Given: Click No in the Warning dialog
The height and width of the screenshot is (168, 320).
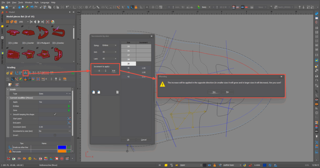Looking at the screenshot, I should pos(227,92).
